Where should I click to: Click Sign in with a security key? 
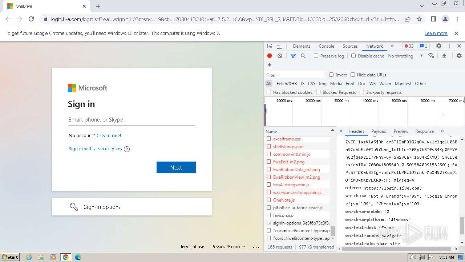96,148
